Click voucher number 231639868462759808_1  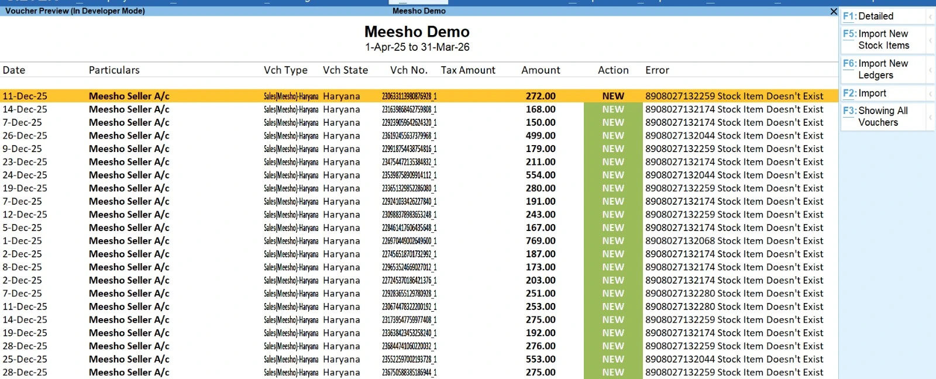click(x=409, y=109)
